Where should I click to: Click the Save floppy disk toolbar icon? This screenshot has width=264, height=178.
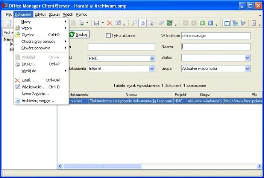96,23
